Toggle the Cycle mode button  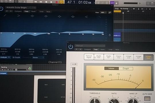click(61, 2)
